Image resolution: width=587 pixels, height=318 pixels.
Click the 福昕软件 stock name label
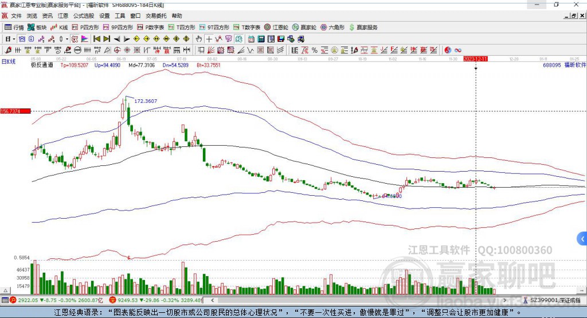pos(575,65)
